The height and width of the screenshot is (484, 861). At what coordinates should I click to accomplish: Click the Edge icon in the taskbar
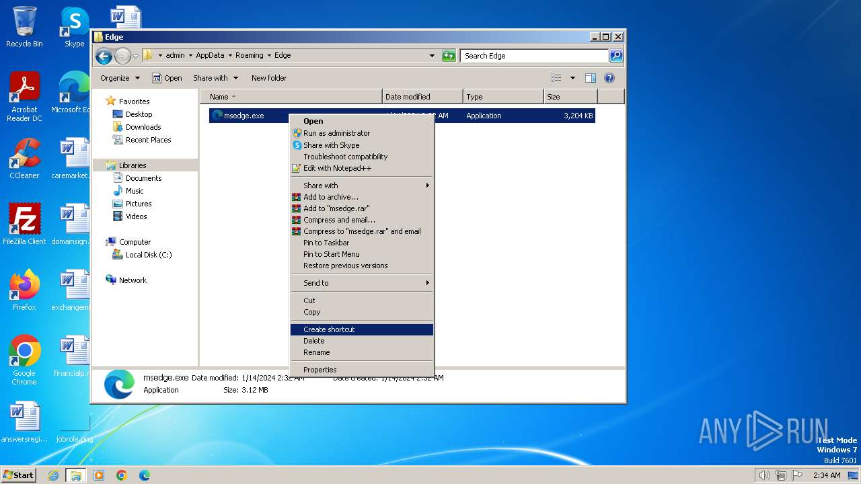tap(145, 475)
